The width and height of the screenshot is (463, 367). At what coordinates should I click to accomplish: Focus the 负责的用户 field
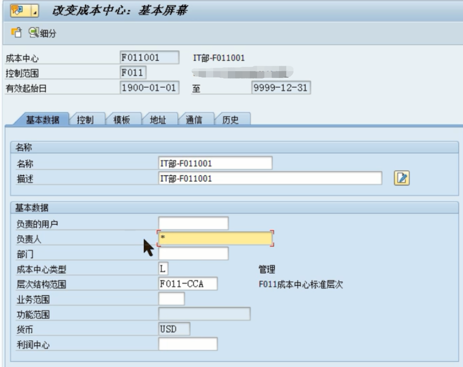pyautogui.click(x=193, y=223)
